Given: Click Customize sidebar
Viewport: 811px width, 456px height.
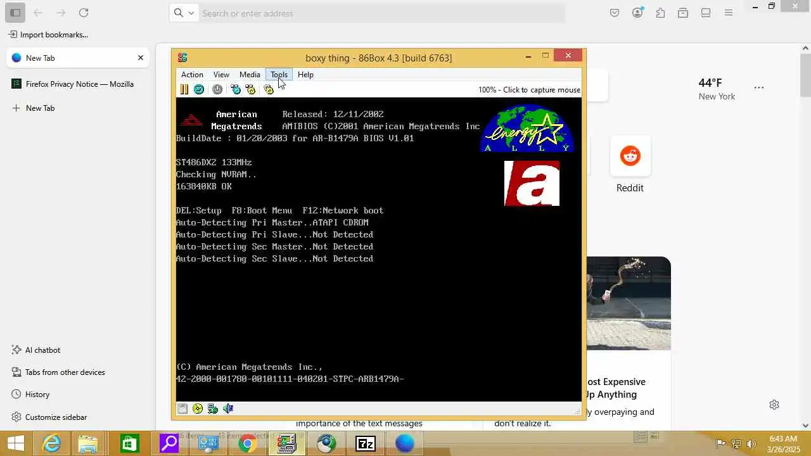Looking at the screenshot, I should click(49, 417).
